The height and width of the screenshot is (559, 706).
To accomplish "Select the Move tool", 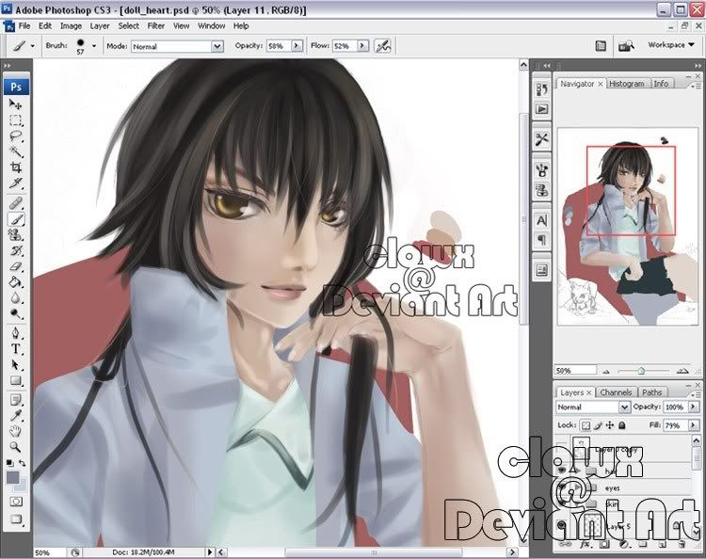I will (16, 104).
